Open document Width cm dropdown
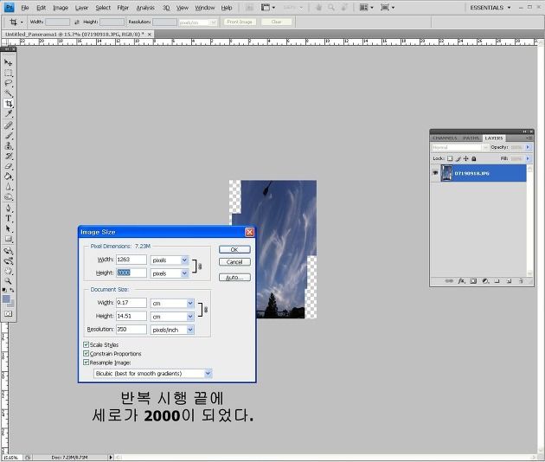Image resolution: width=545 pixels, height=462 pixels. pos(190,303)
